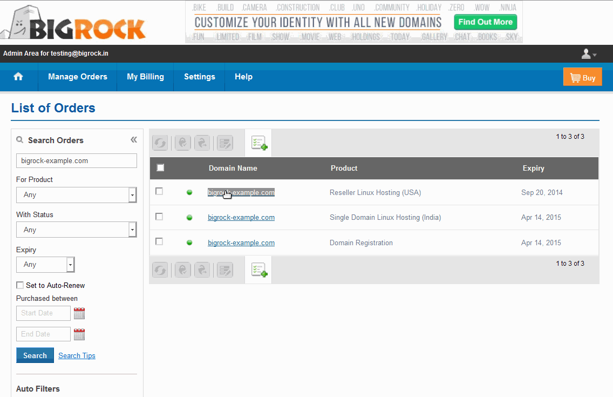The height and width of the screenshot is (397, 613).
Task: Click the green status dot for Reseller Linux Hosting
Action: click(x=189, y=192)
